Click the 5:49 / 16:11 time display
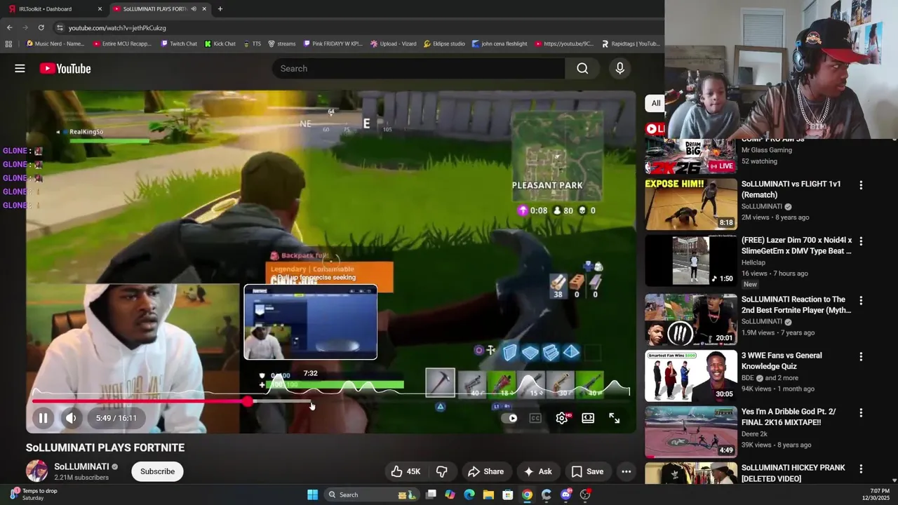Image resolution: width=898 pixels, height=505 pixels. click(116, 418)
